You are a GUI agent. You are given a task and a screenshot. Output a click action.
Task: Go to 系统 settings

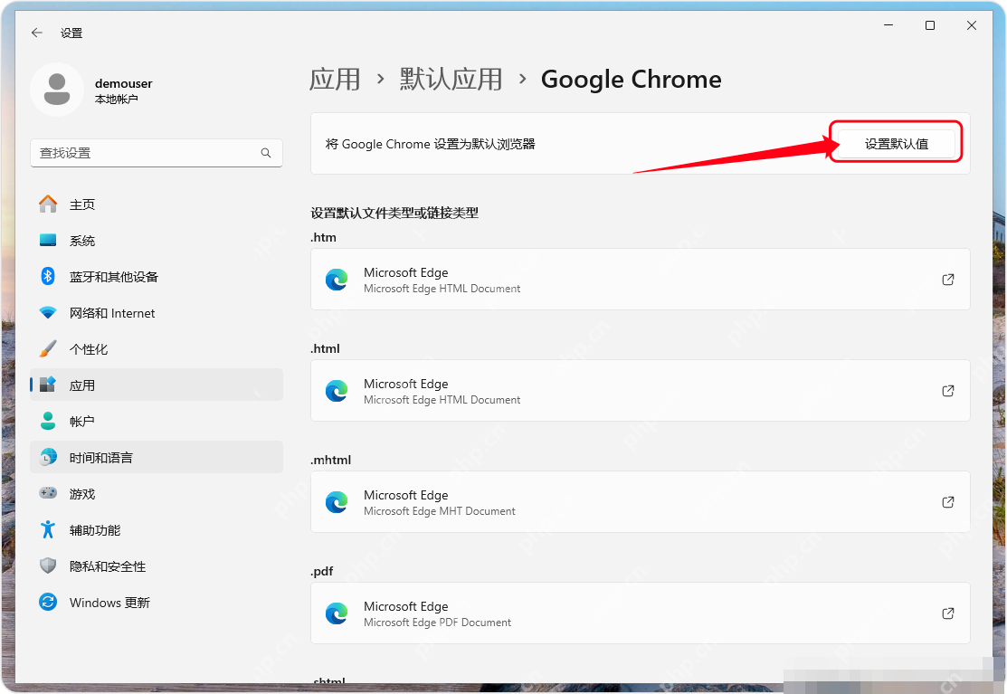point(156,240)
